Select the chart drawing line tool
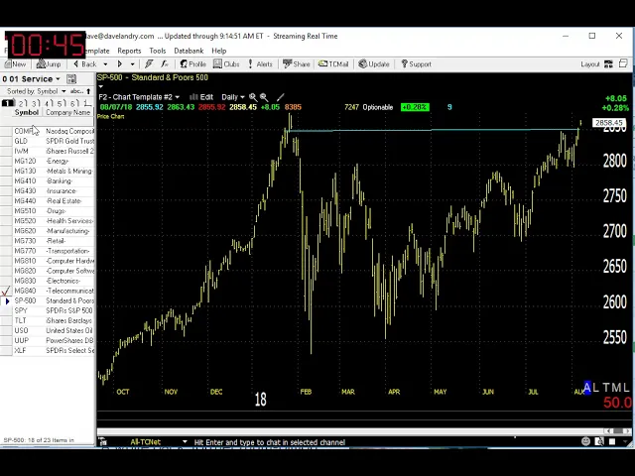635x476 pixels. click(x=280, y=97)
